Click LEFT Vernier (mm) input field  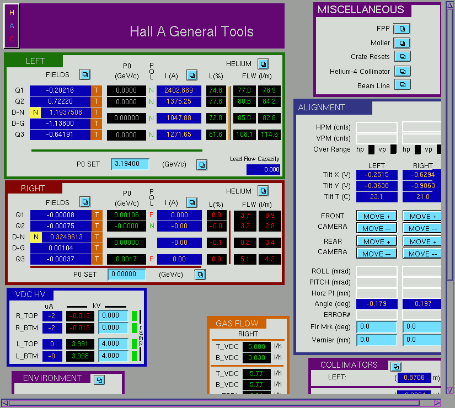[x=377, y=340]
